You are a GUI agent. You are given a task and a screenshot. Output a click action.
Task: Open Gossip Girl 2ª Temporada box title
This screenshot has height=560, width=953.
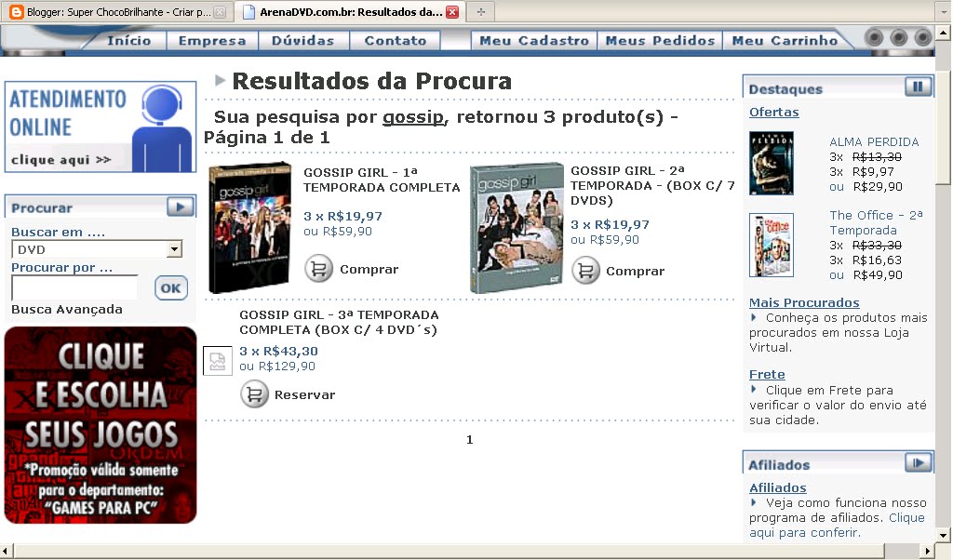point(652,185)
